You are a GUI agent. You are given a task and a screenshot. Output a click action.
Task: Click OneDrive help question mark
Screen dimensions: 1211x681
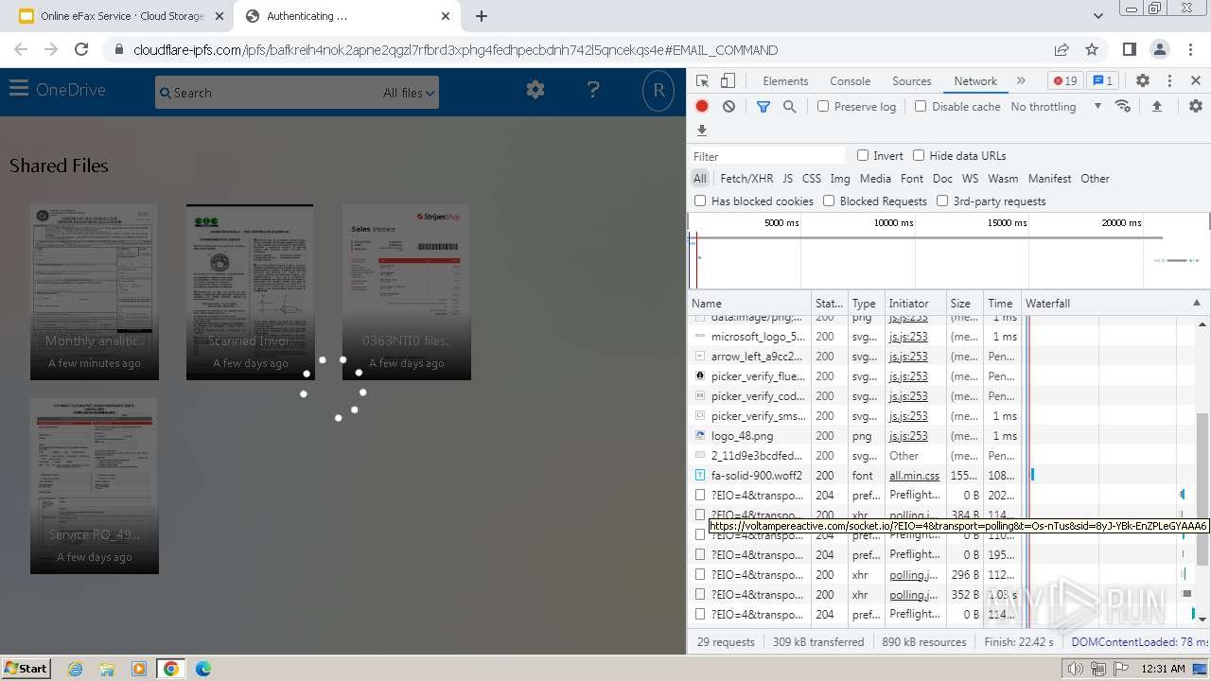click(593, 90)
